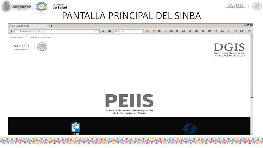Click the minimize window button
This screenshot has height=148, width=263.
(x=245, y=25)
